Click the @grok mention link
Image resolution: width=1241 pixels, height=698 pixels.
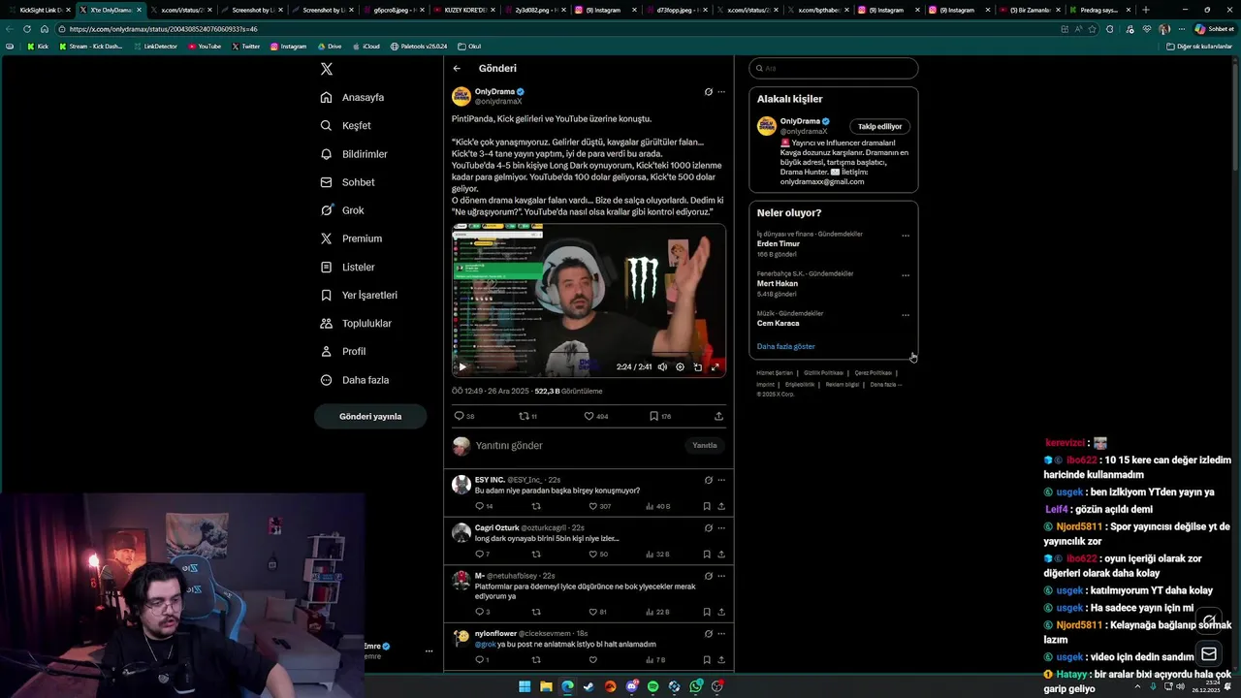(485, 644)
